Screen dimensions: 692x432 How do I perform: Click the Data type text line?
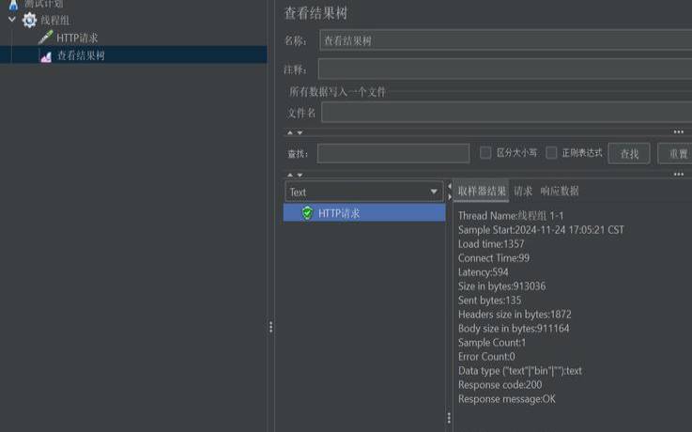(x=520, y=371)
